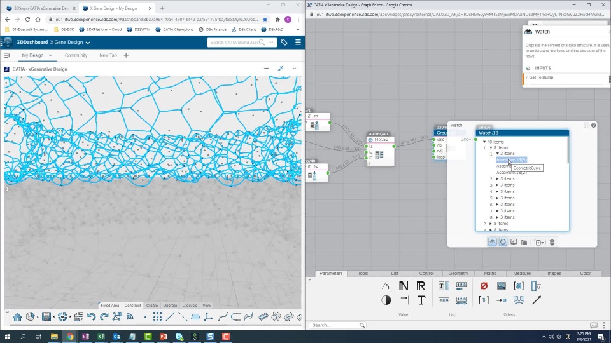Switch to the Tools tab in the Graph Editor

pos(363,273)
